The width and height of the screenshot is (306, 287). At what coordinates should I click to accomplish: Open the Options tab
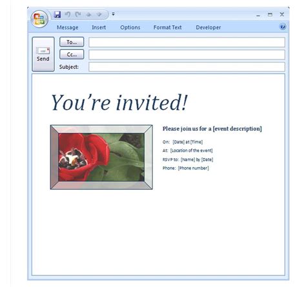[x=130, y=28]
